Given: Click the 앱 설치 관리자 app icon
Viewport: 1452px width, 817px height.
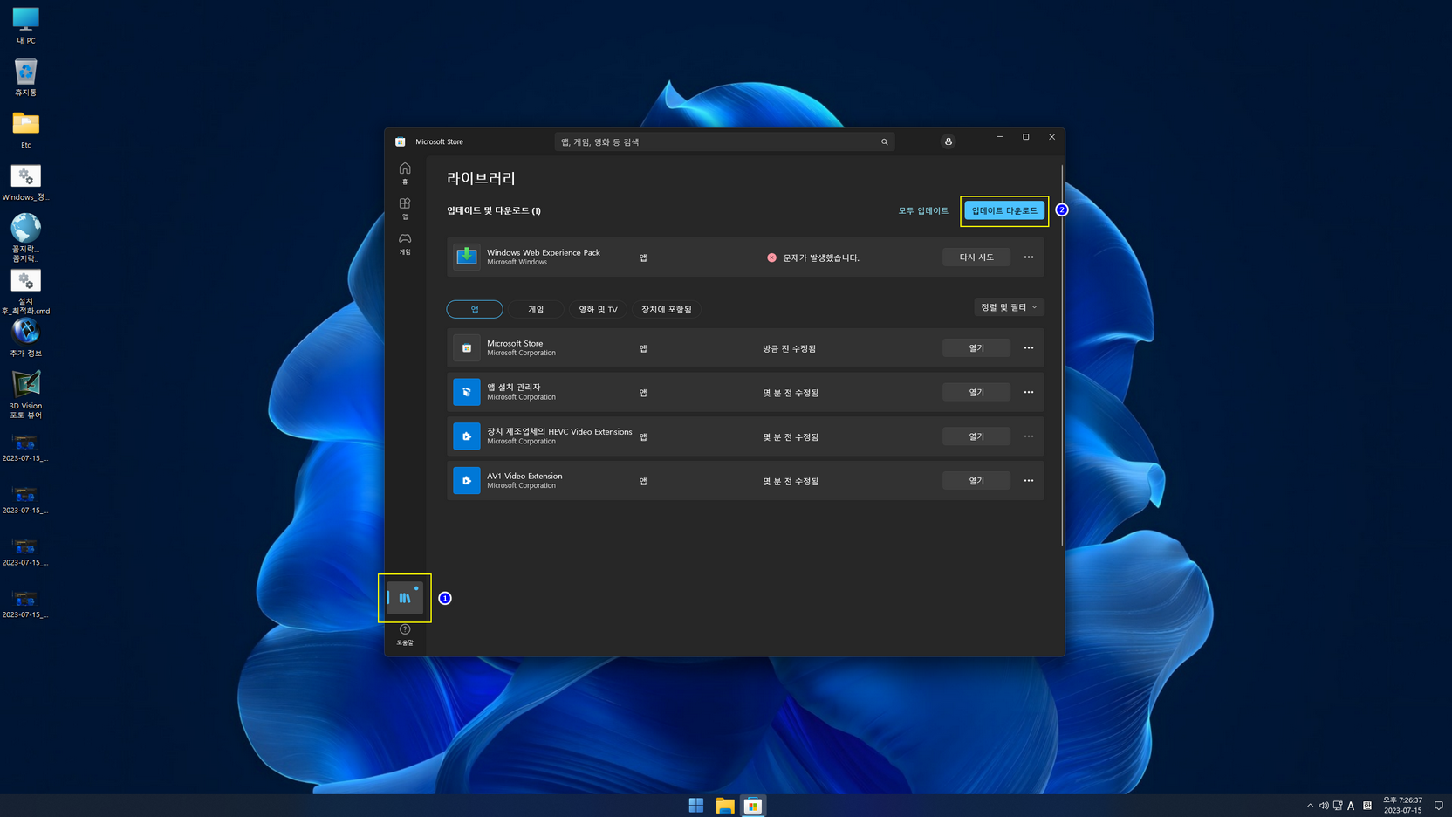Looking at the screenshot, I should (467, 392).
